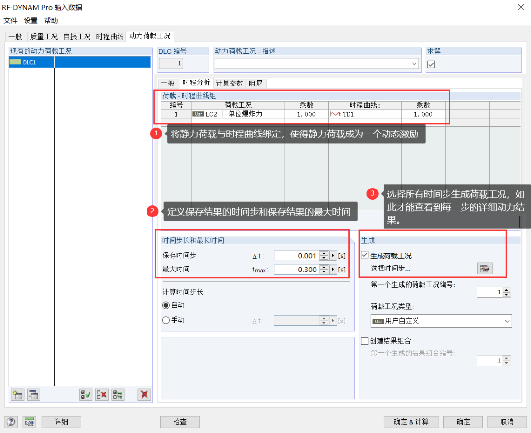Click the DLC 编号 field
The width and height of the screenshot is (531, 433).
coord(171,63)
